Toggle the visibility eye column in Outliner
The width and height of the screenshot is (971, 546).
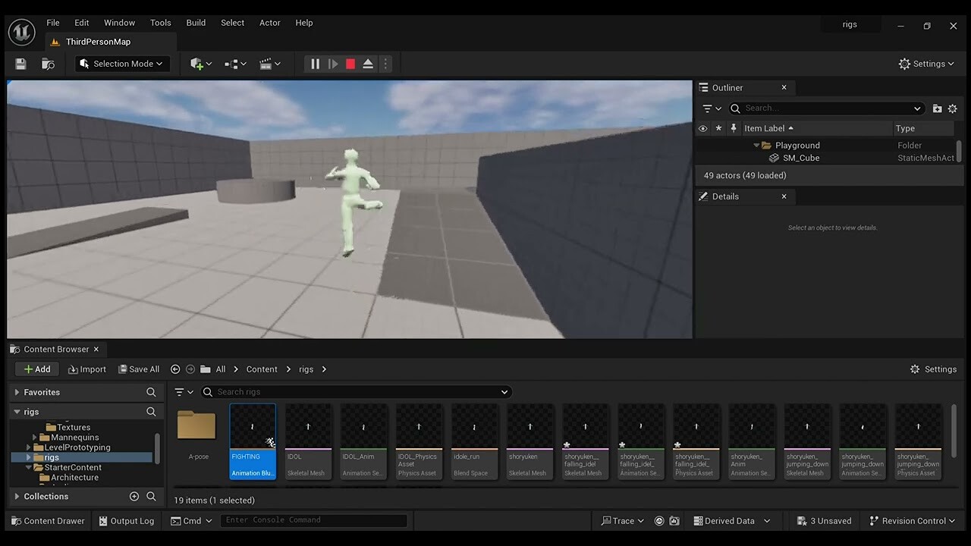(x=702, y=129)
